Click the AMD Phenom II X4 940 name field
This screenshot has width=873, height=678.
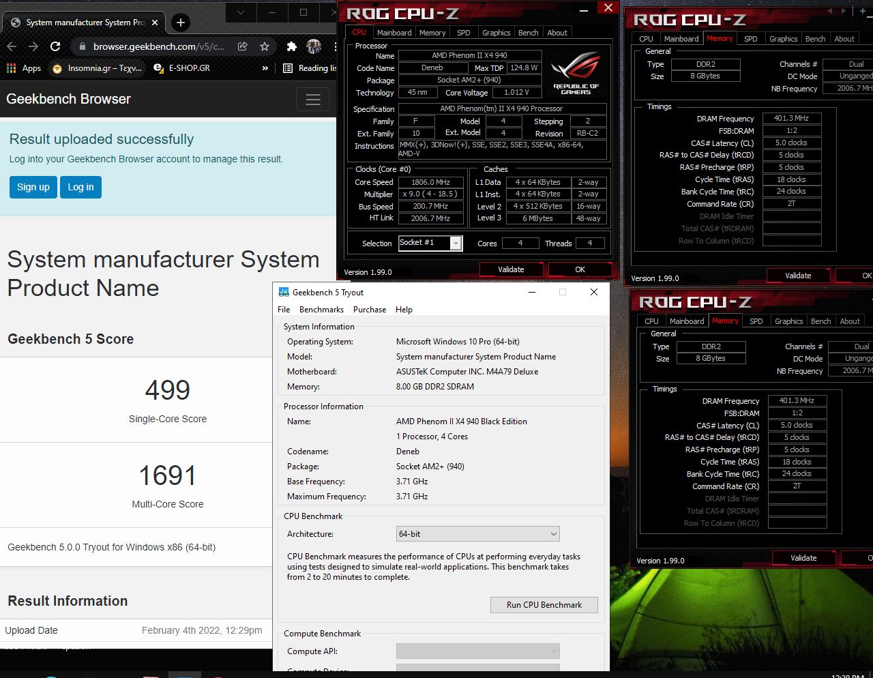pos(470,55)
